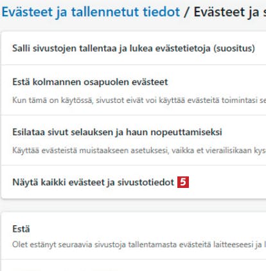This screenshot has width=266, height=271.
Task: Click the word Näytä in the fourth row
Action: pyautogui.click(x=25, y=182)
